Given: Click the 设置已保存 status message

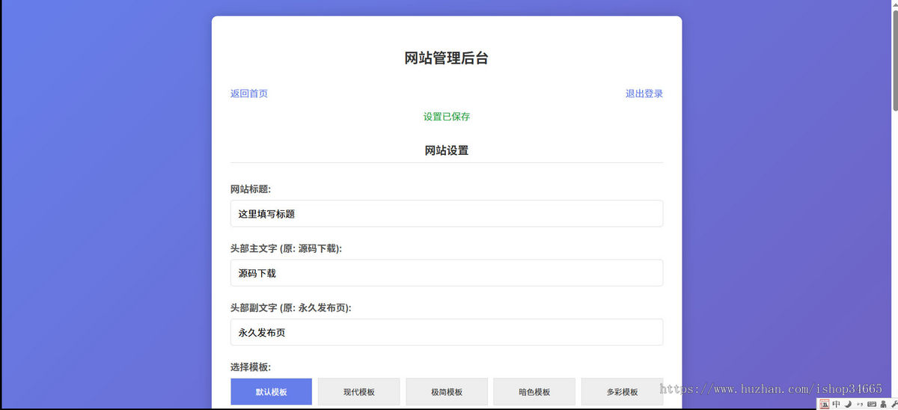Looking at the screenshot, I should click(x=447, y=117).
